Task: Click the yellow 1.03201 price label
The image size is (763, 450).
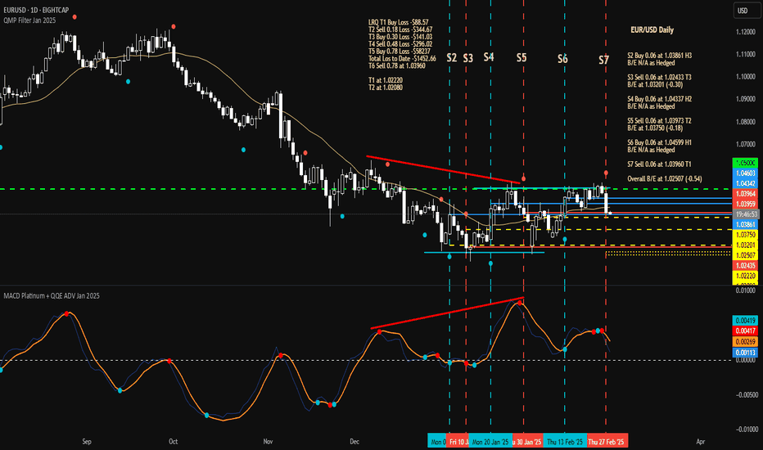Action: coord(745,245)
